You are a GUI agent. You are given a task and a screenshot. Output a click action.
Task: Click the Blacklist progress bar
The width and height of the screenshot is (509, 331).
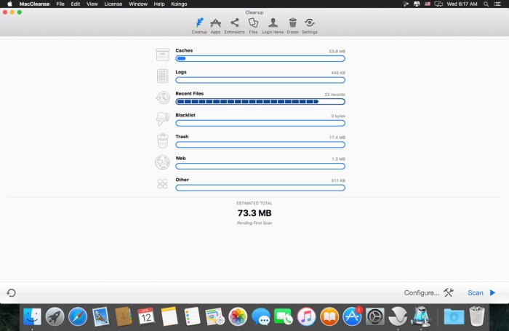point(260,123)
